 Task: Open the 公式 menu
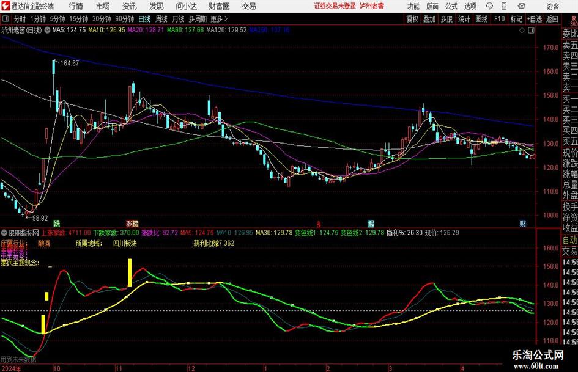(451, 6)
